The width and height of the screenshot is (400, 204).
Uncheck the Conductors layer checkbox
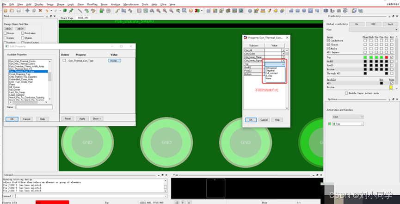coord(328,41)
